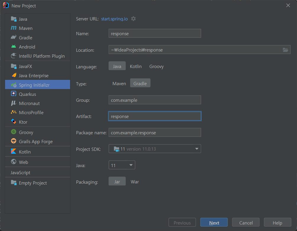Set language to Java
The height and width of the screenshot is (231, 297).
pyautogui.click(x=117, y=66)
